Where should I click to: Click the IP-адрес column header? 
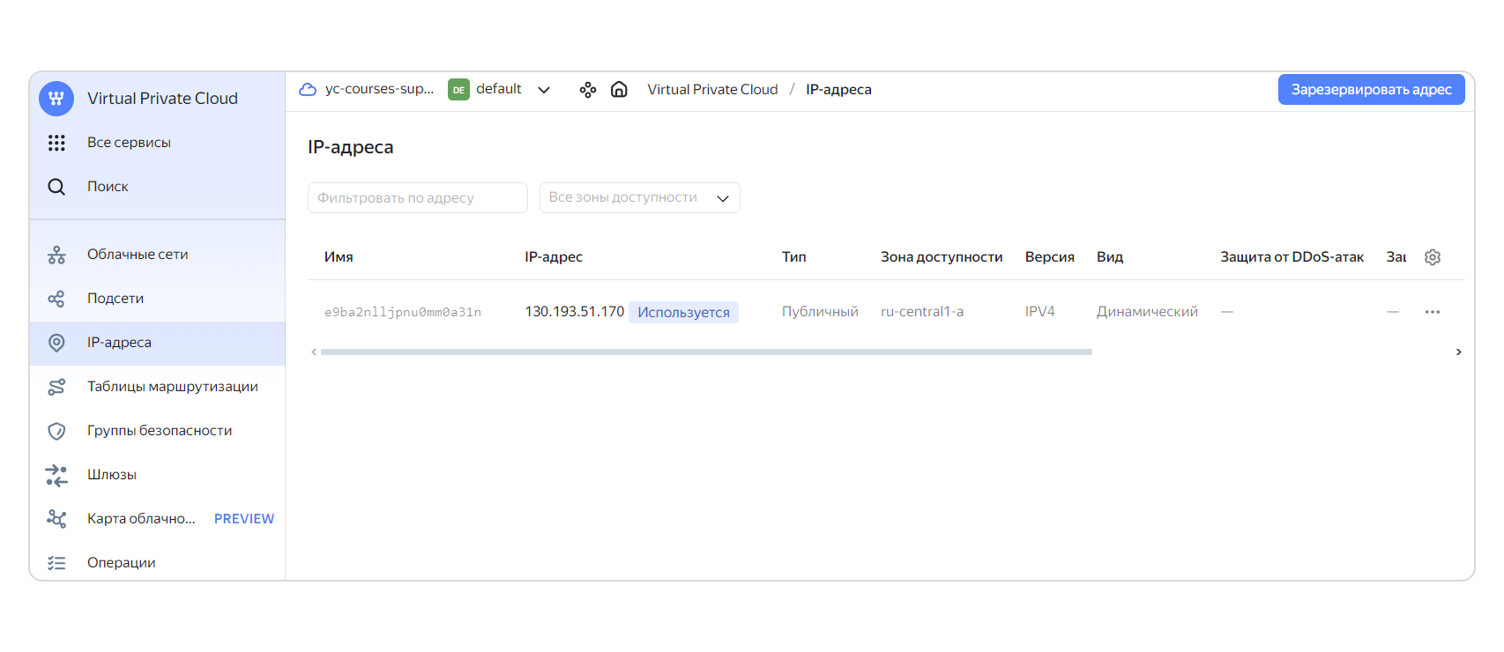click(x=554, y=257)
